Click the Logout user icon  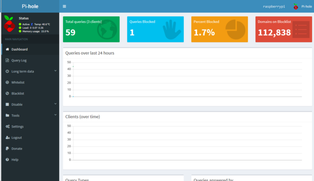[8, 138]
